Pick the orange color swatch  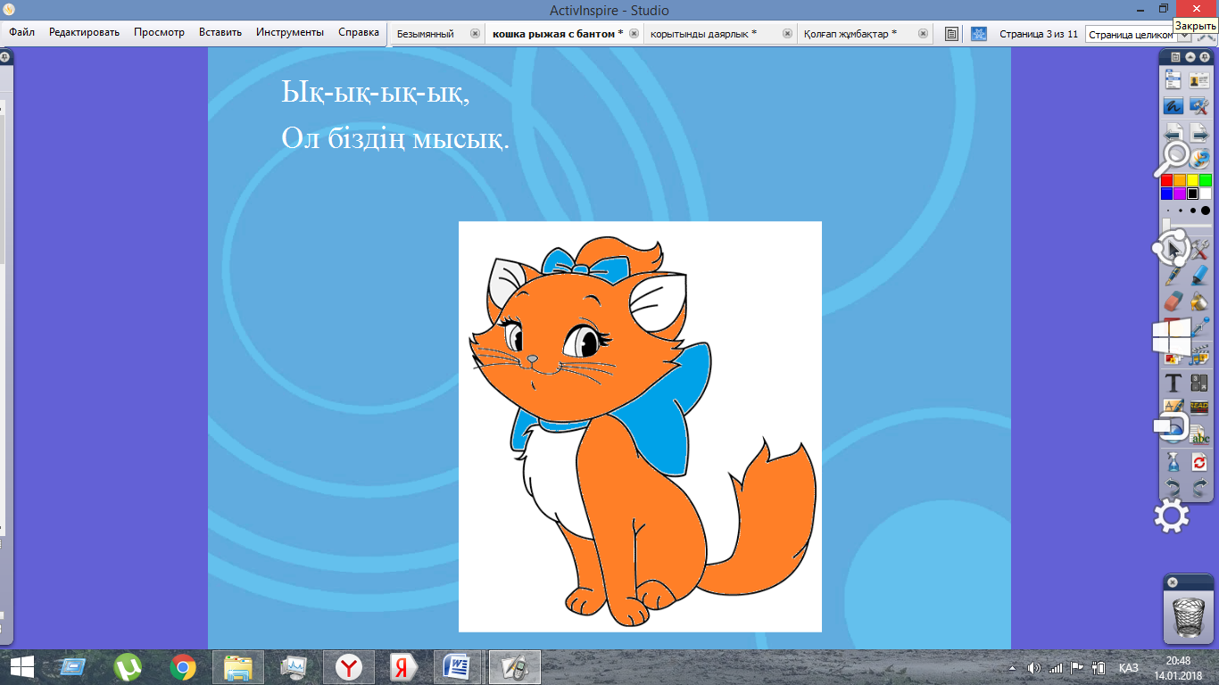(x=1180, y=180)
